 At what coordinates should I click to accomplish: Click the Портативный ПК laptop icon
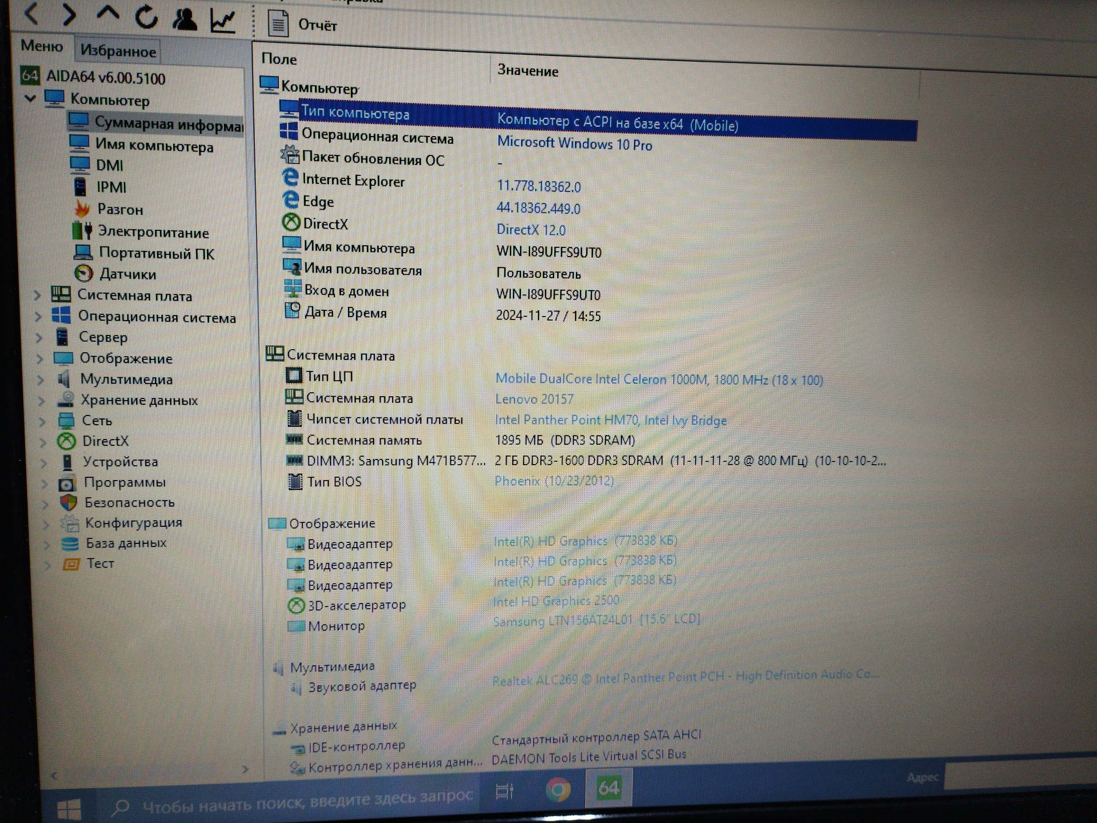(83, 252)
